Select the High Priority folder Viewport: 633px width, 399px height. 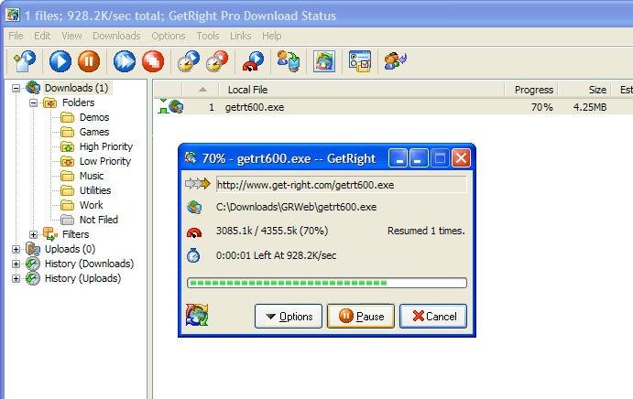105,146
